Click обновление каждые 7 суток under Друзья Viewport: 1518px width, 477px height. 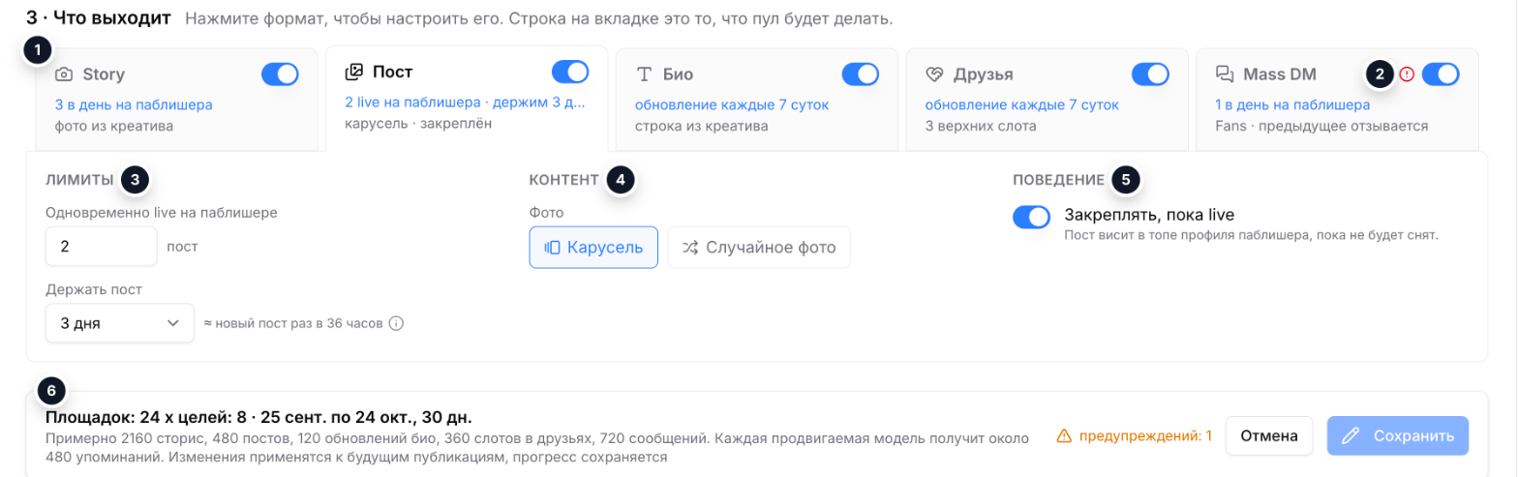(x=1022, y=104)
